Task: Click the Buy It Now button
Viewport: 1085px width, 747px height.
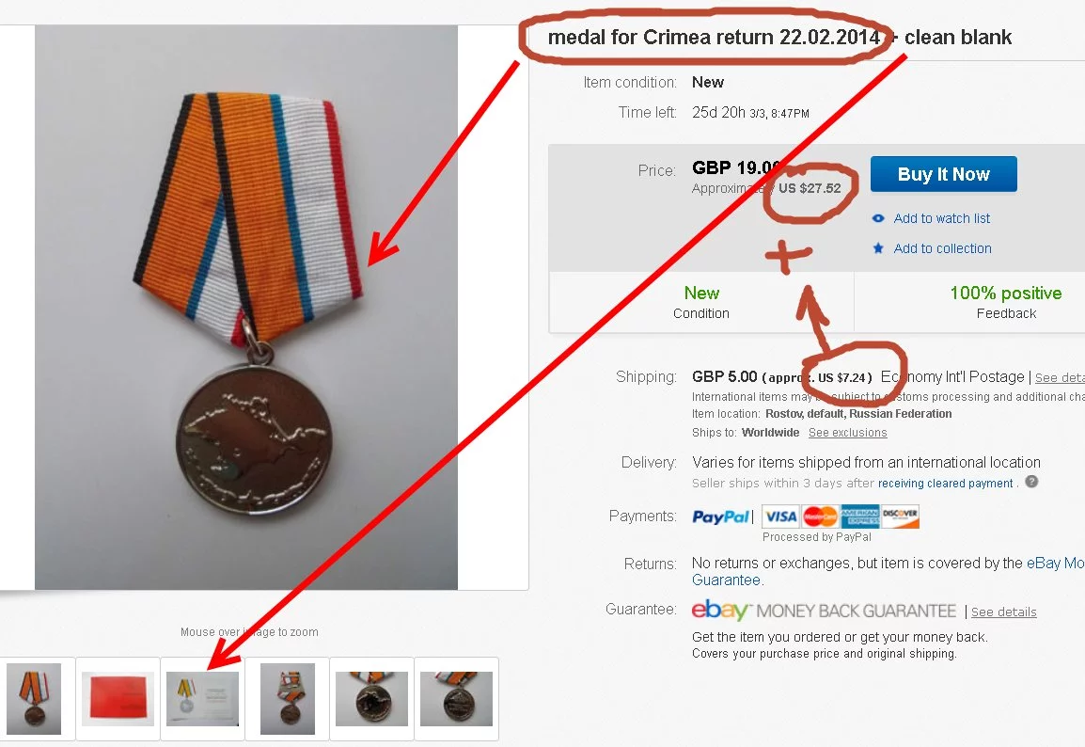Action: coord(943,174)
